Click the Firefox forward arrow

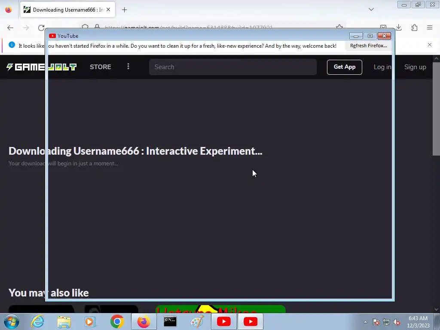click(26, 28)
